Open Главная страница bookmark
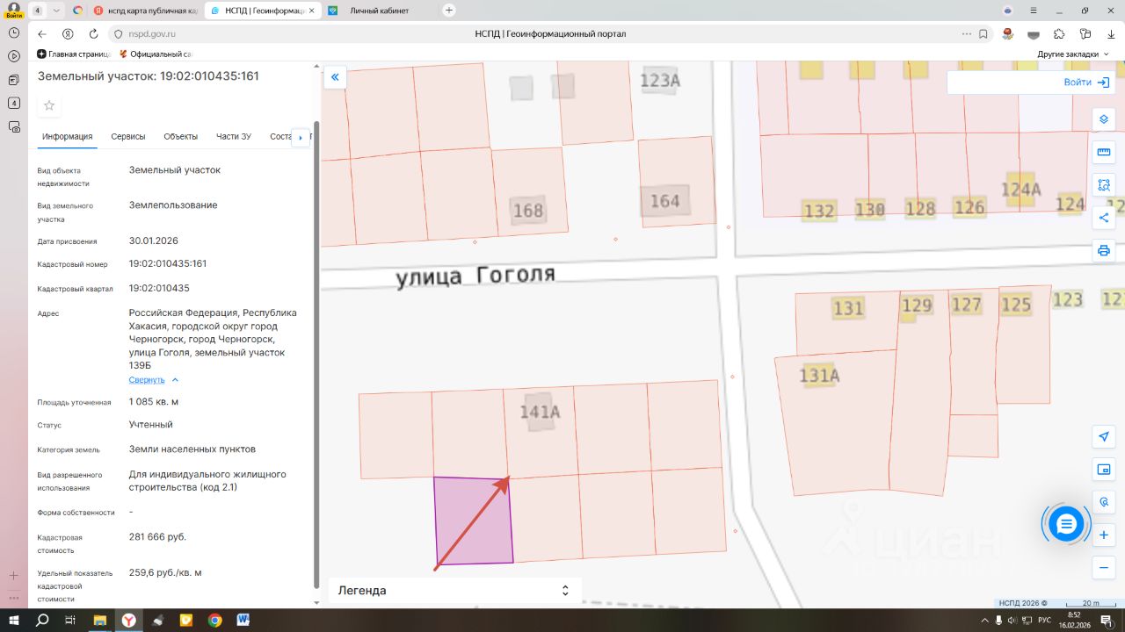The image size is (1125, 632). coord(72,54)
